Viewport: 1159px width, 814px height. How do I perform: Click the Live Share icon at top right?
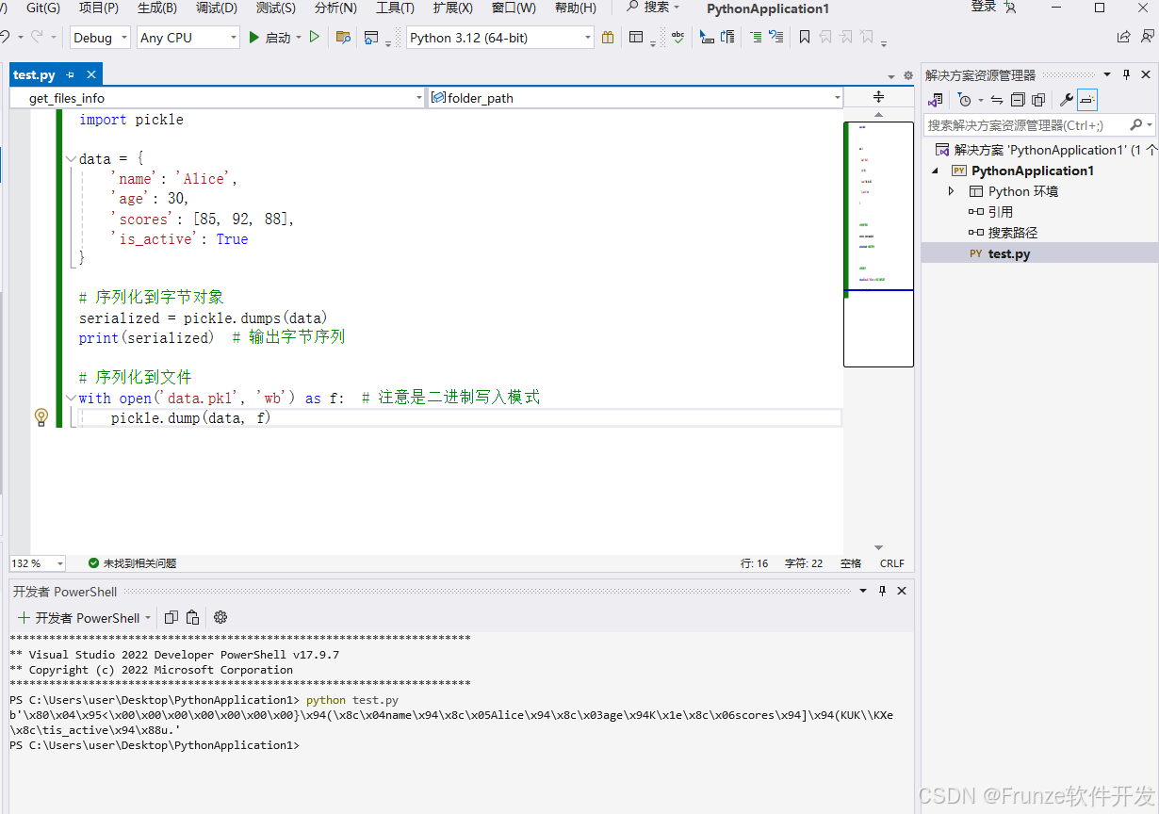pyautogui.click(x=1123, y=38)
